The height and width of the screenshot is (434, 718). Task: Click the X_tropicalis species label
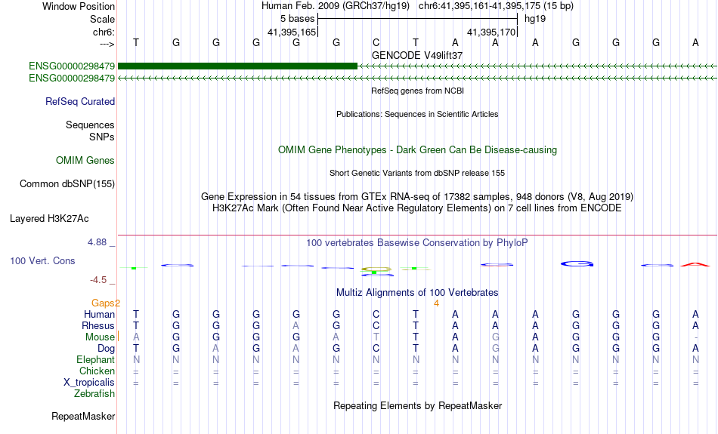89,383
